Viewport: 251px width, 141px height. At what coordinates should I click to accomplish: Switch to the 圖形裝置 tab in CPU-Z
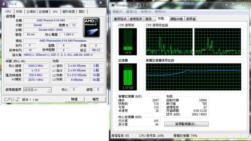point(69,11)
